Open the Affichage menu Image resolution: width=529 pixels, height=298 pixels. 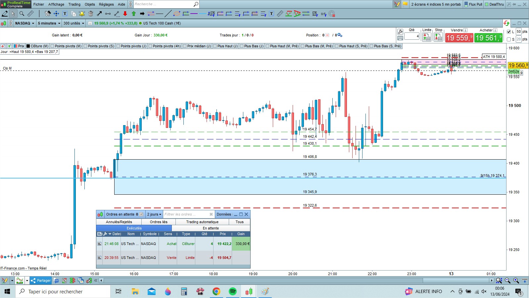coord(56,4)
